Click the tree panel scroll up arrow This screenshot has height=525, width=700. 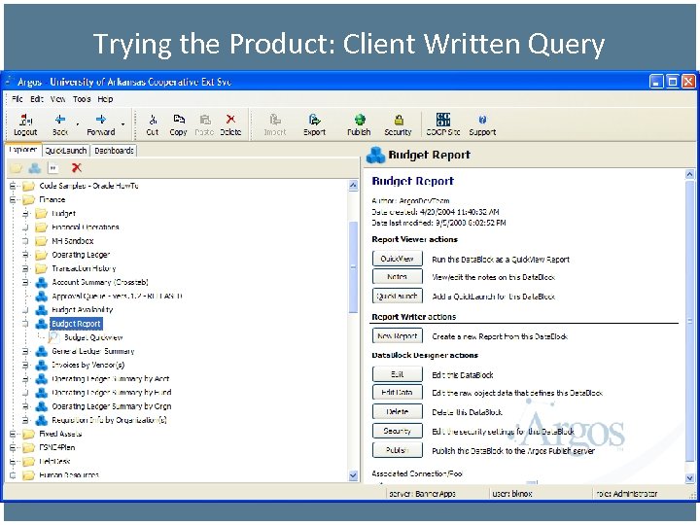tap(353, 186)
